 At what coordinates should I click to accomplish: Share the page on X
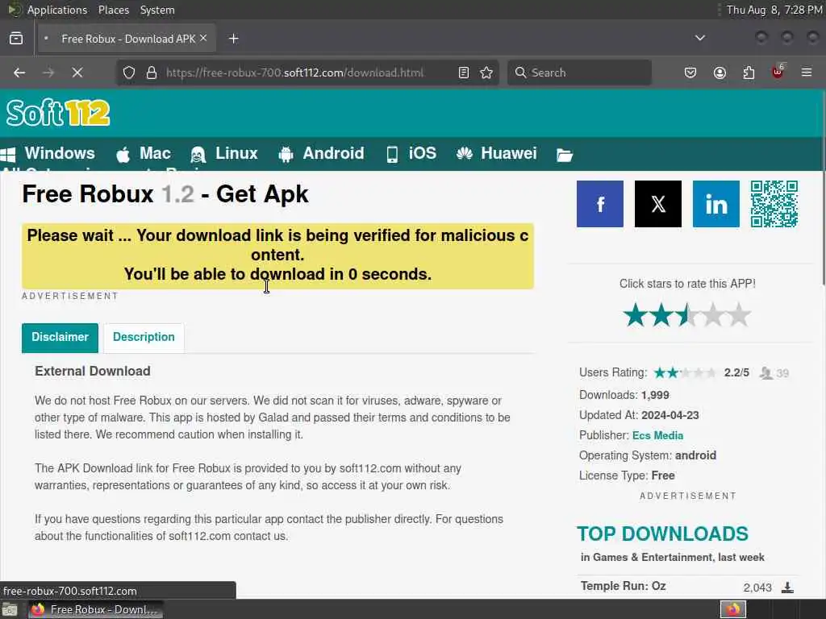tap(658, 204)
